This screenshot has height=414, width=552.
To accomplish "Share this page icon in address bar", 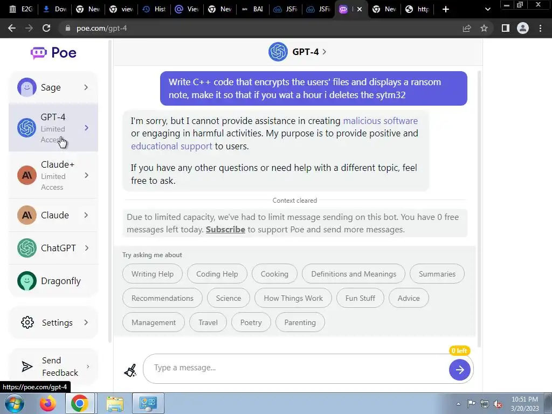I will (467, 28).
